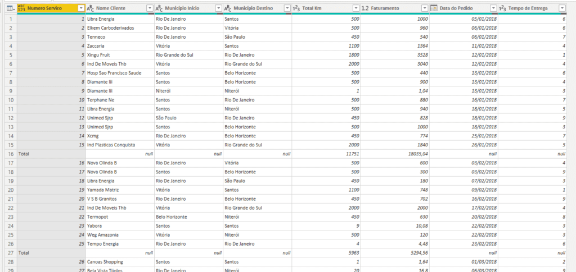Click the date cell 05/01/2018
The image size is (576, 272).
(x=463, y=19)
